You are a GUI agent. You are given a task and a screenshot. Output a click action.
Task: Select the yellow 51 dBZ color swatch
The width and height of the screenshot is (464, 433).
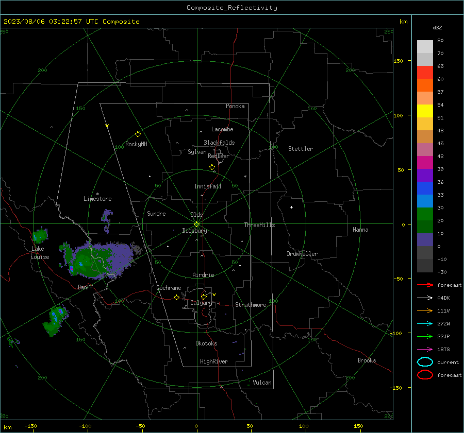(x=425, y=111)
